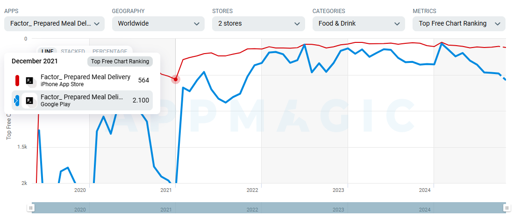Image resolution: width=513 pixels, height=218 pixels.
Task: Click the Factor app icon for iPhone App Store
Action: (30, 81)
